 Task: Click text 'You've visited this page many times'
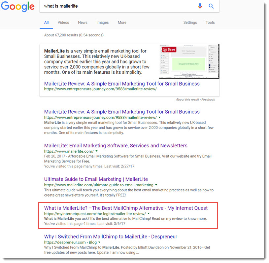point(73,166)
